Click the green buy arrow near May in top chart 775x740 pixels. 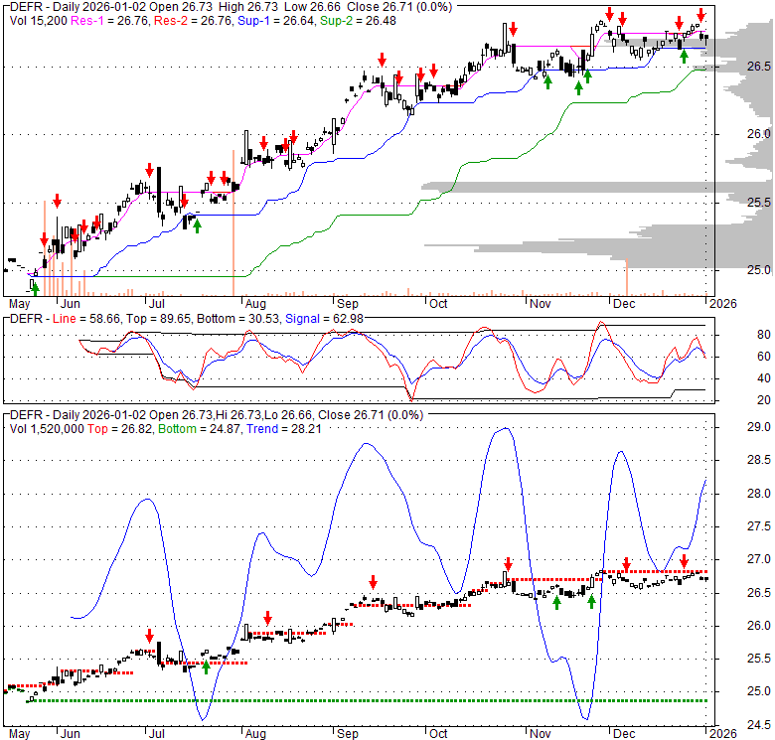[x=35, y=288]
